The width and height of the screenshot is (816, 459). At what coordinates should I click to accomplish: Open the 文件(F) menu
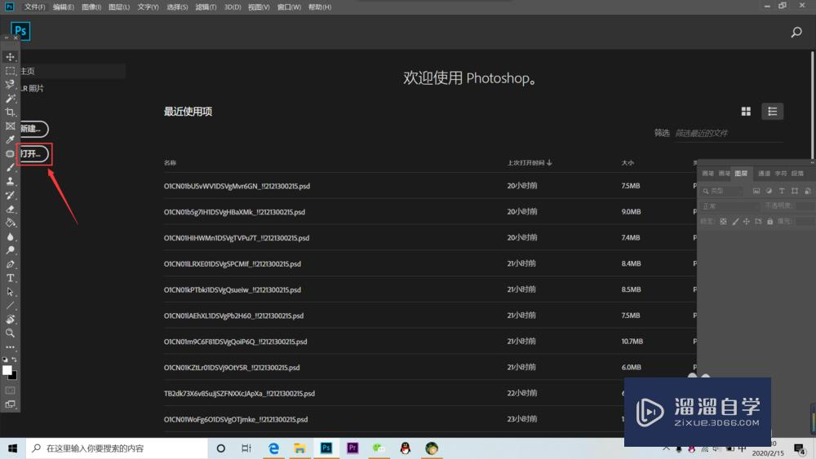pyautogui.click(x=35, y=7)
